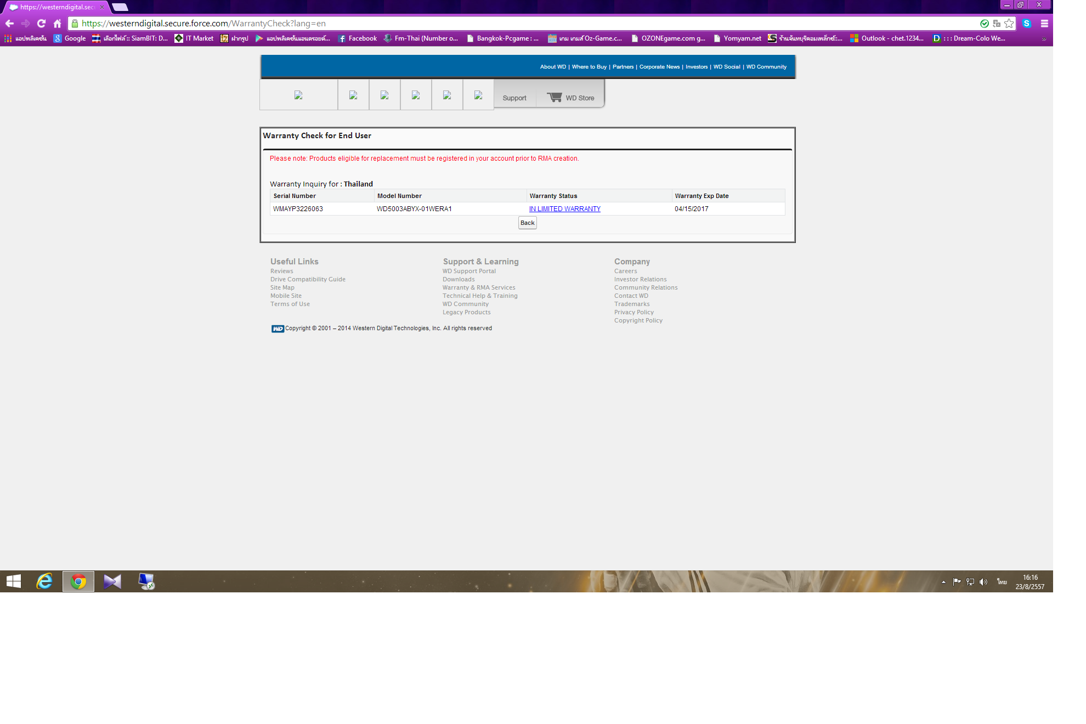Open Chrome hamburger menu
Image resolution: width=1086 pixels, height=724 pixels.
pyautogui.click(x=1044, y=23)
